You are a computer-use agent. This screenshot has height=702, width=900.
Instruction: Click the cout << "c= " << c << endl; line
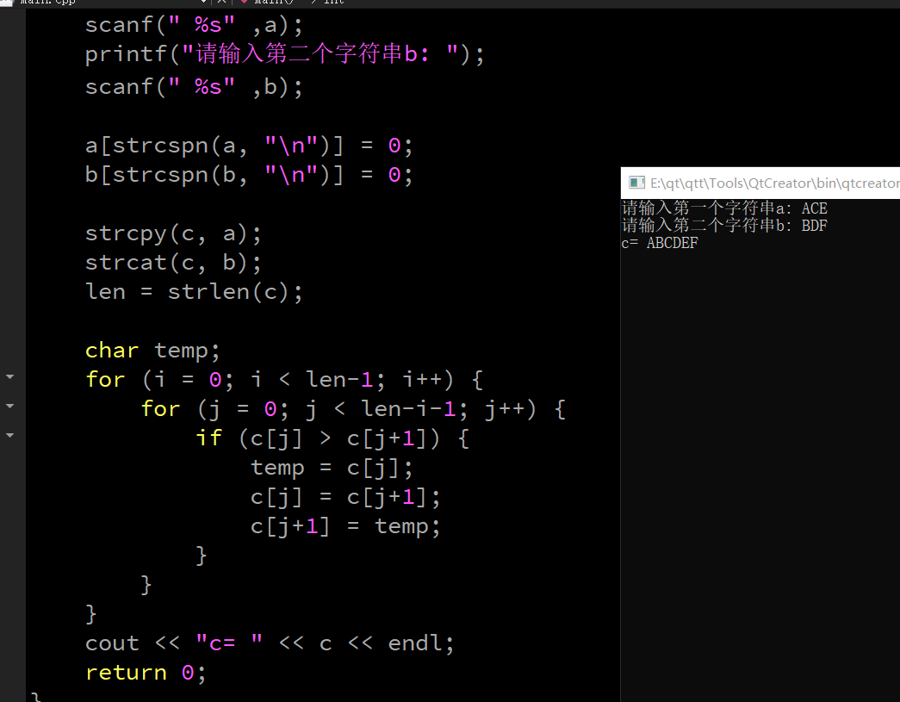pyautogui.click(x=270, y=643)
